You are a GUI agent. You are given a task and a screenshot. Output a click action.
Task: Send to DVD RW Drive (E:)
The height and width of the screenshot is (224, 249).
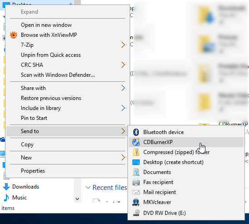coord(186,213)
